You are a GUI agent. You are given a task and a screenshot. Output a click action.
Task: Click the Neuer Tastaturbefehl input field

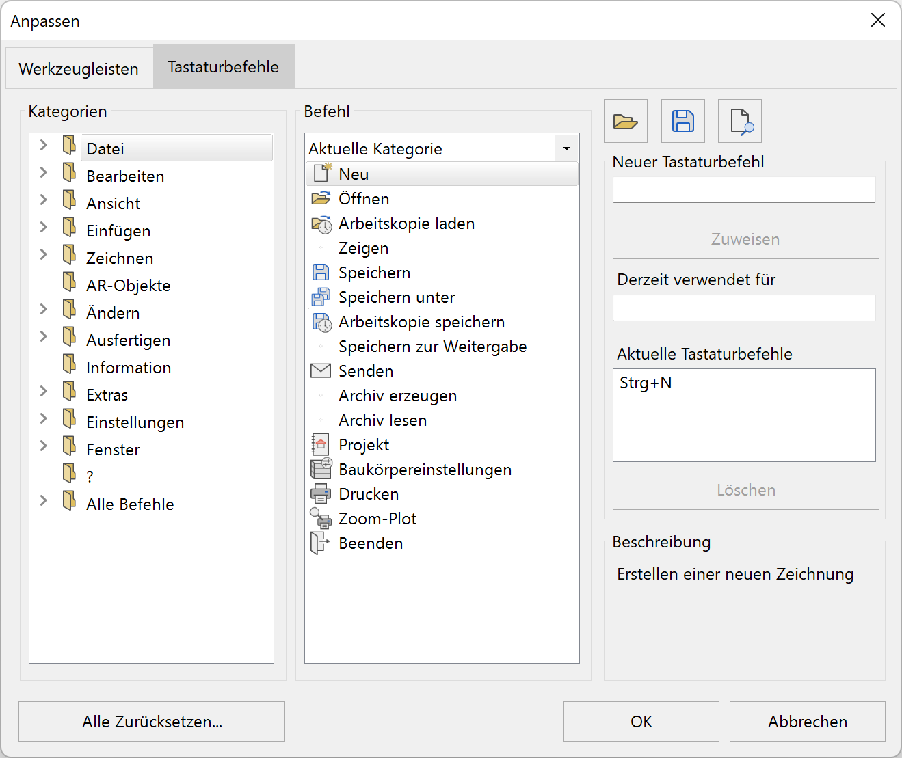(743, 189)
